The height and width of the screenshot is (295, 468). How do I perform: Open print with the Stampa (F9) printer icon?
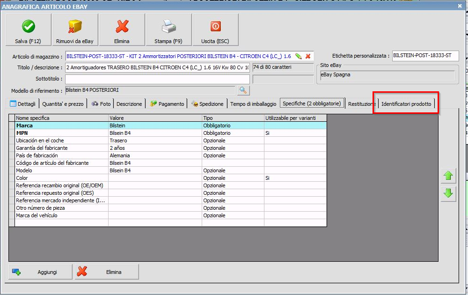(168, 26)
